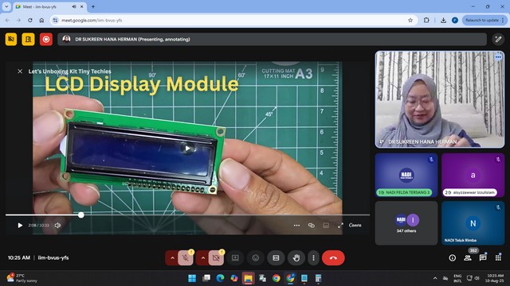Image resolution: width=510 pixels, height=286 pixels.
Task: Open meeting details info icon
Action: [x=452, y=257]
